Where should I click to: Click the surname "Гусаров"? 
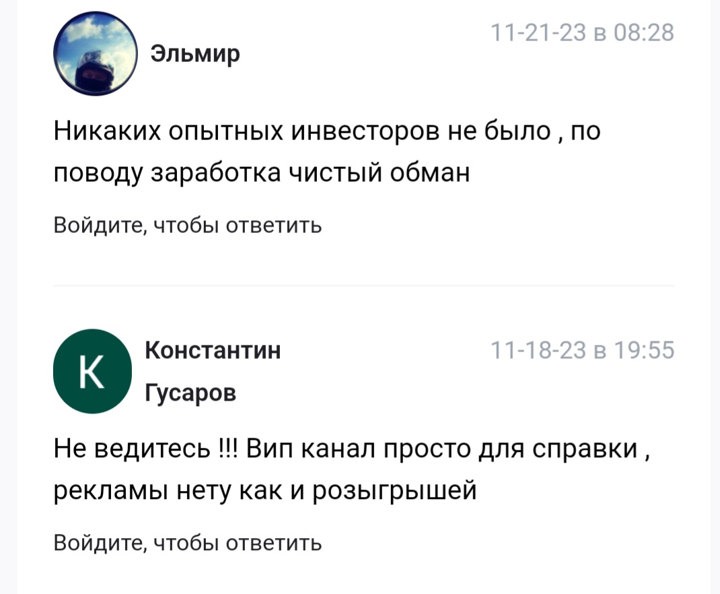[x=190, y=392]
